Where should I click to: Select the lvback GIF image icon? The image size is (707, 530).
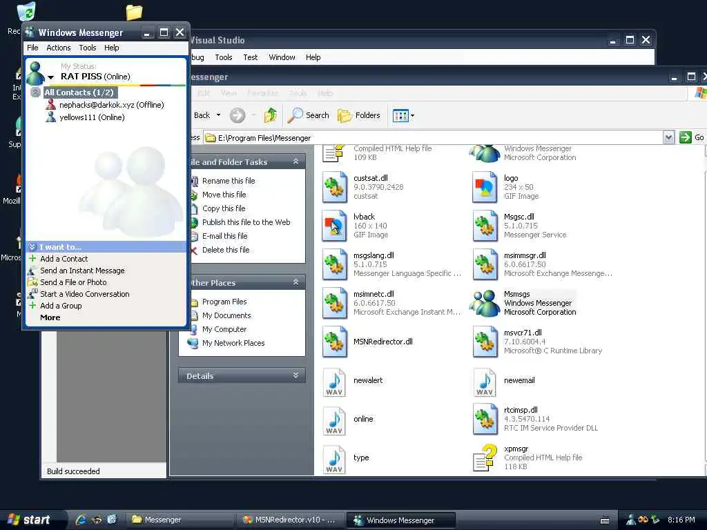pos(335,226)
